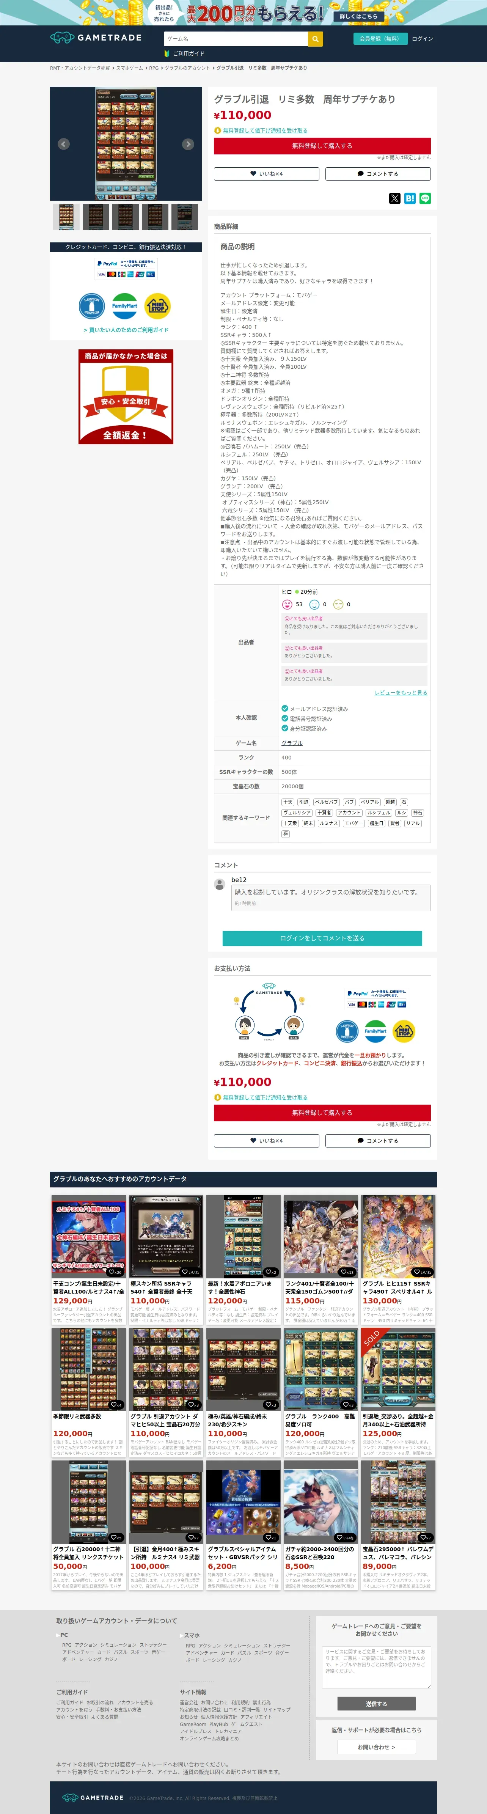Click the 詳しくはこちら banner button
487x1814 pixels.
(359, 16)
